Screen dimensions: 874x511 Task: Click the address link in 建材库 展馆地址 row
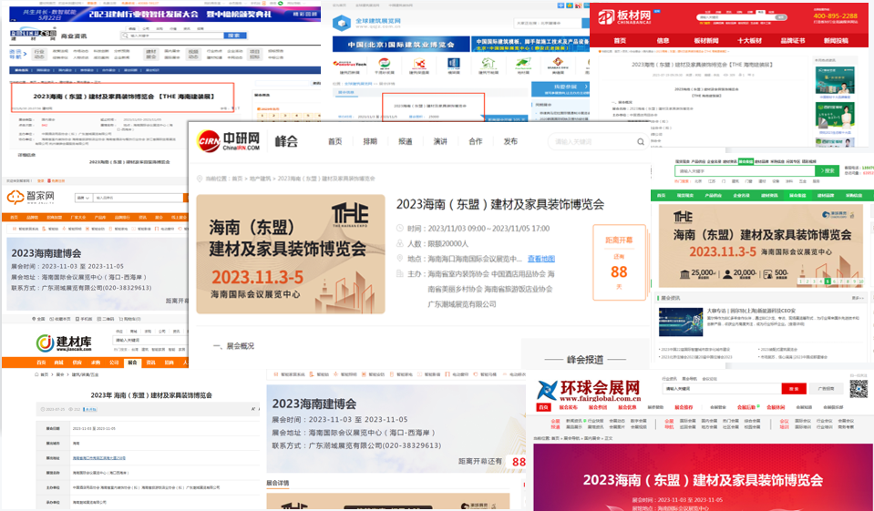[x=99, y=458]
